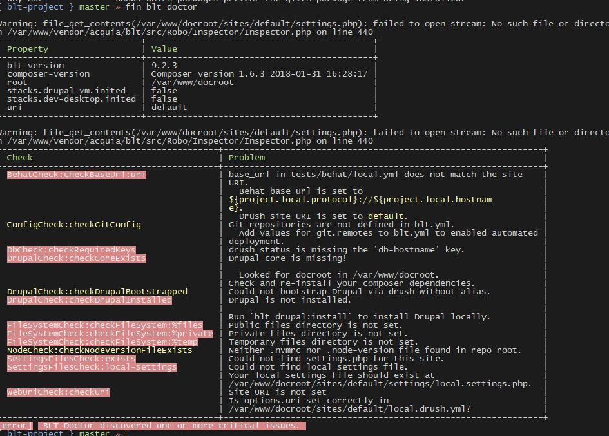
Task: Select highlighted 'SettingsFilesCheck:local-settings' entry
Action: (92, 367)
